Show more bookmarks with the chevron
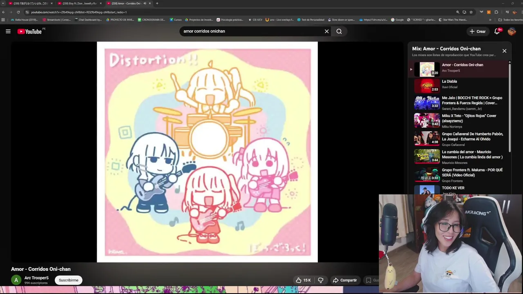 click(490, 20)
